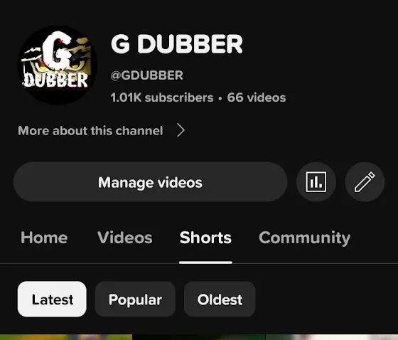
Task: Sort shorts by Popular
Action: click(135, 299)
